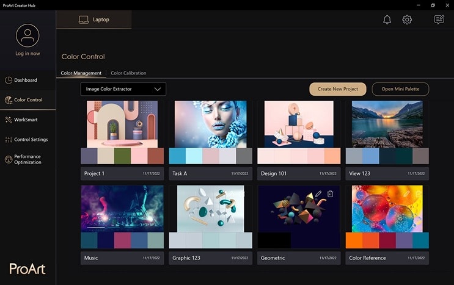The image size is (454, 285).
Task: Pick the taupe swatch in View 123
Action: click(x=421, y=156)
